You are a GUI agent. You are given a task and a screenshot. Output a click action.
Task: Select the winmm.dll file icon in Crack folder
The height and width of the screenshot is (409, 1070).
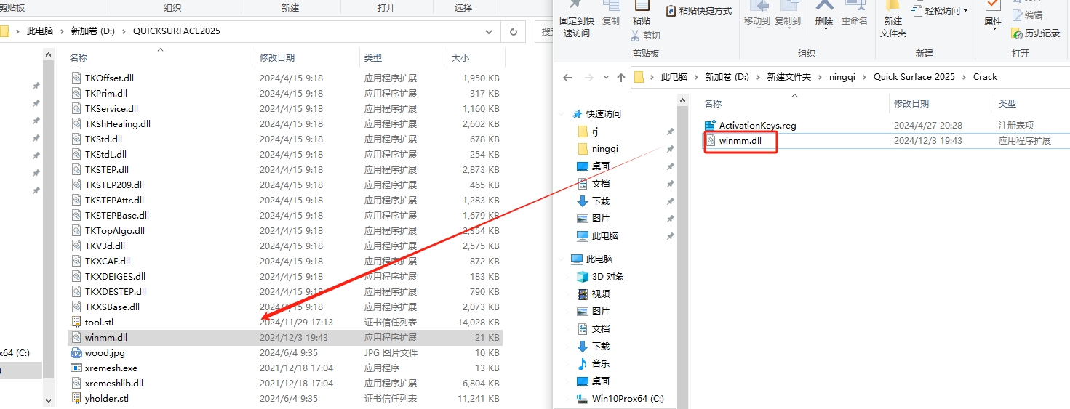(x=711, y=141)
